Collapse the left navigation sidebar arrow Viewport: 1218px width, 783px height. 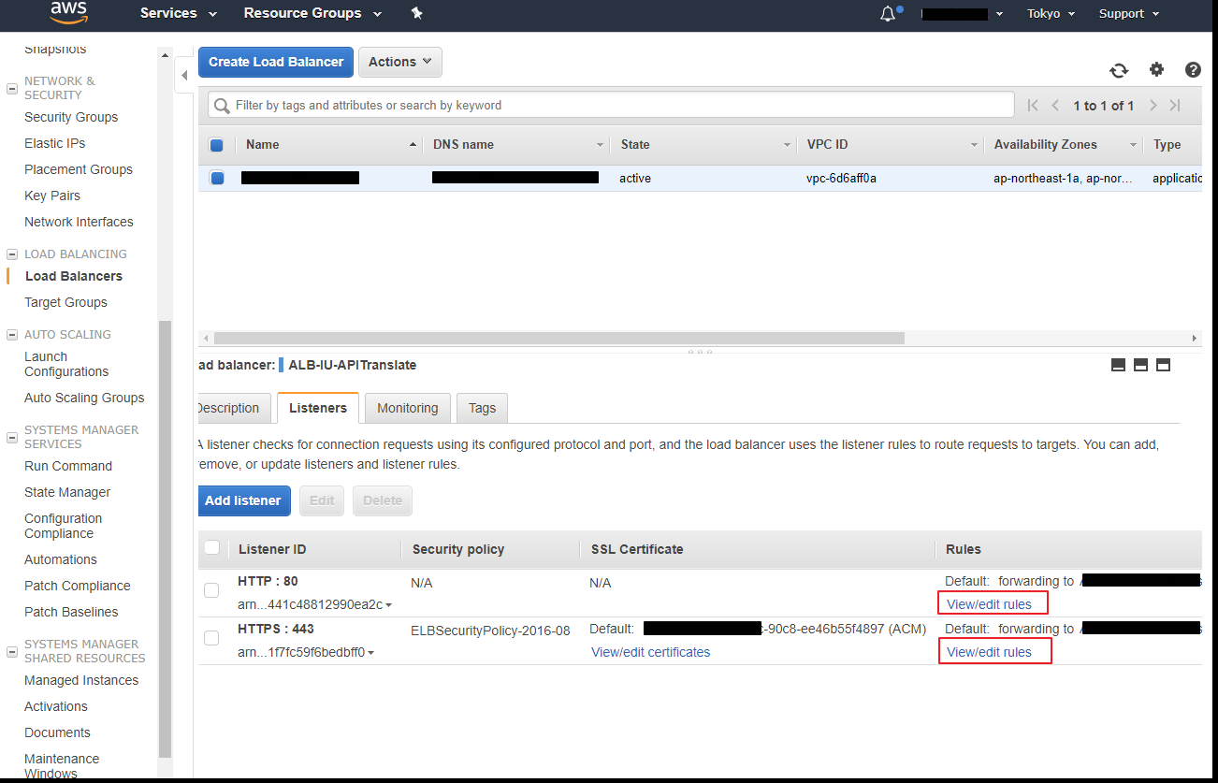tap(184, 75)
